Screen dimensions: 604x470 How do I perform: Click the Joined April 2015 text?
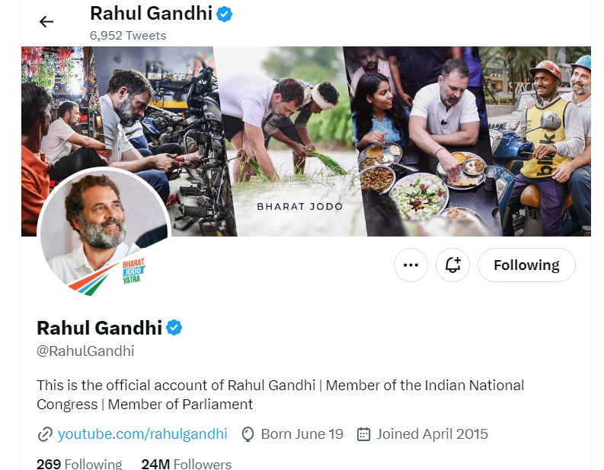[x=432, y=434]
